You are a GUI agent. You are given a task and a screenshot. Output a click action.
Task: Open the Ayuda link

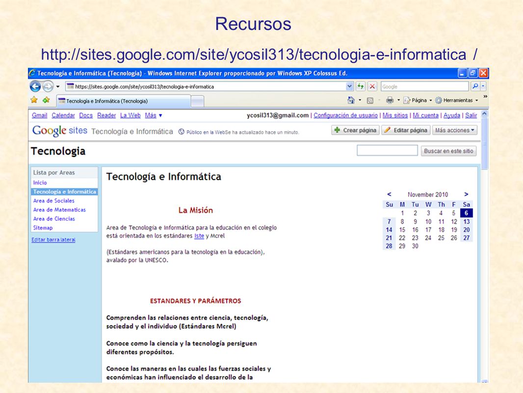tap(452, 115)
